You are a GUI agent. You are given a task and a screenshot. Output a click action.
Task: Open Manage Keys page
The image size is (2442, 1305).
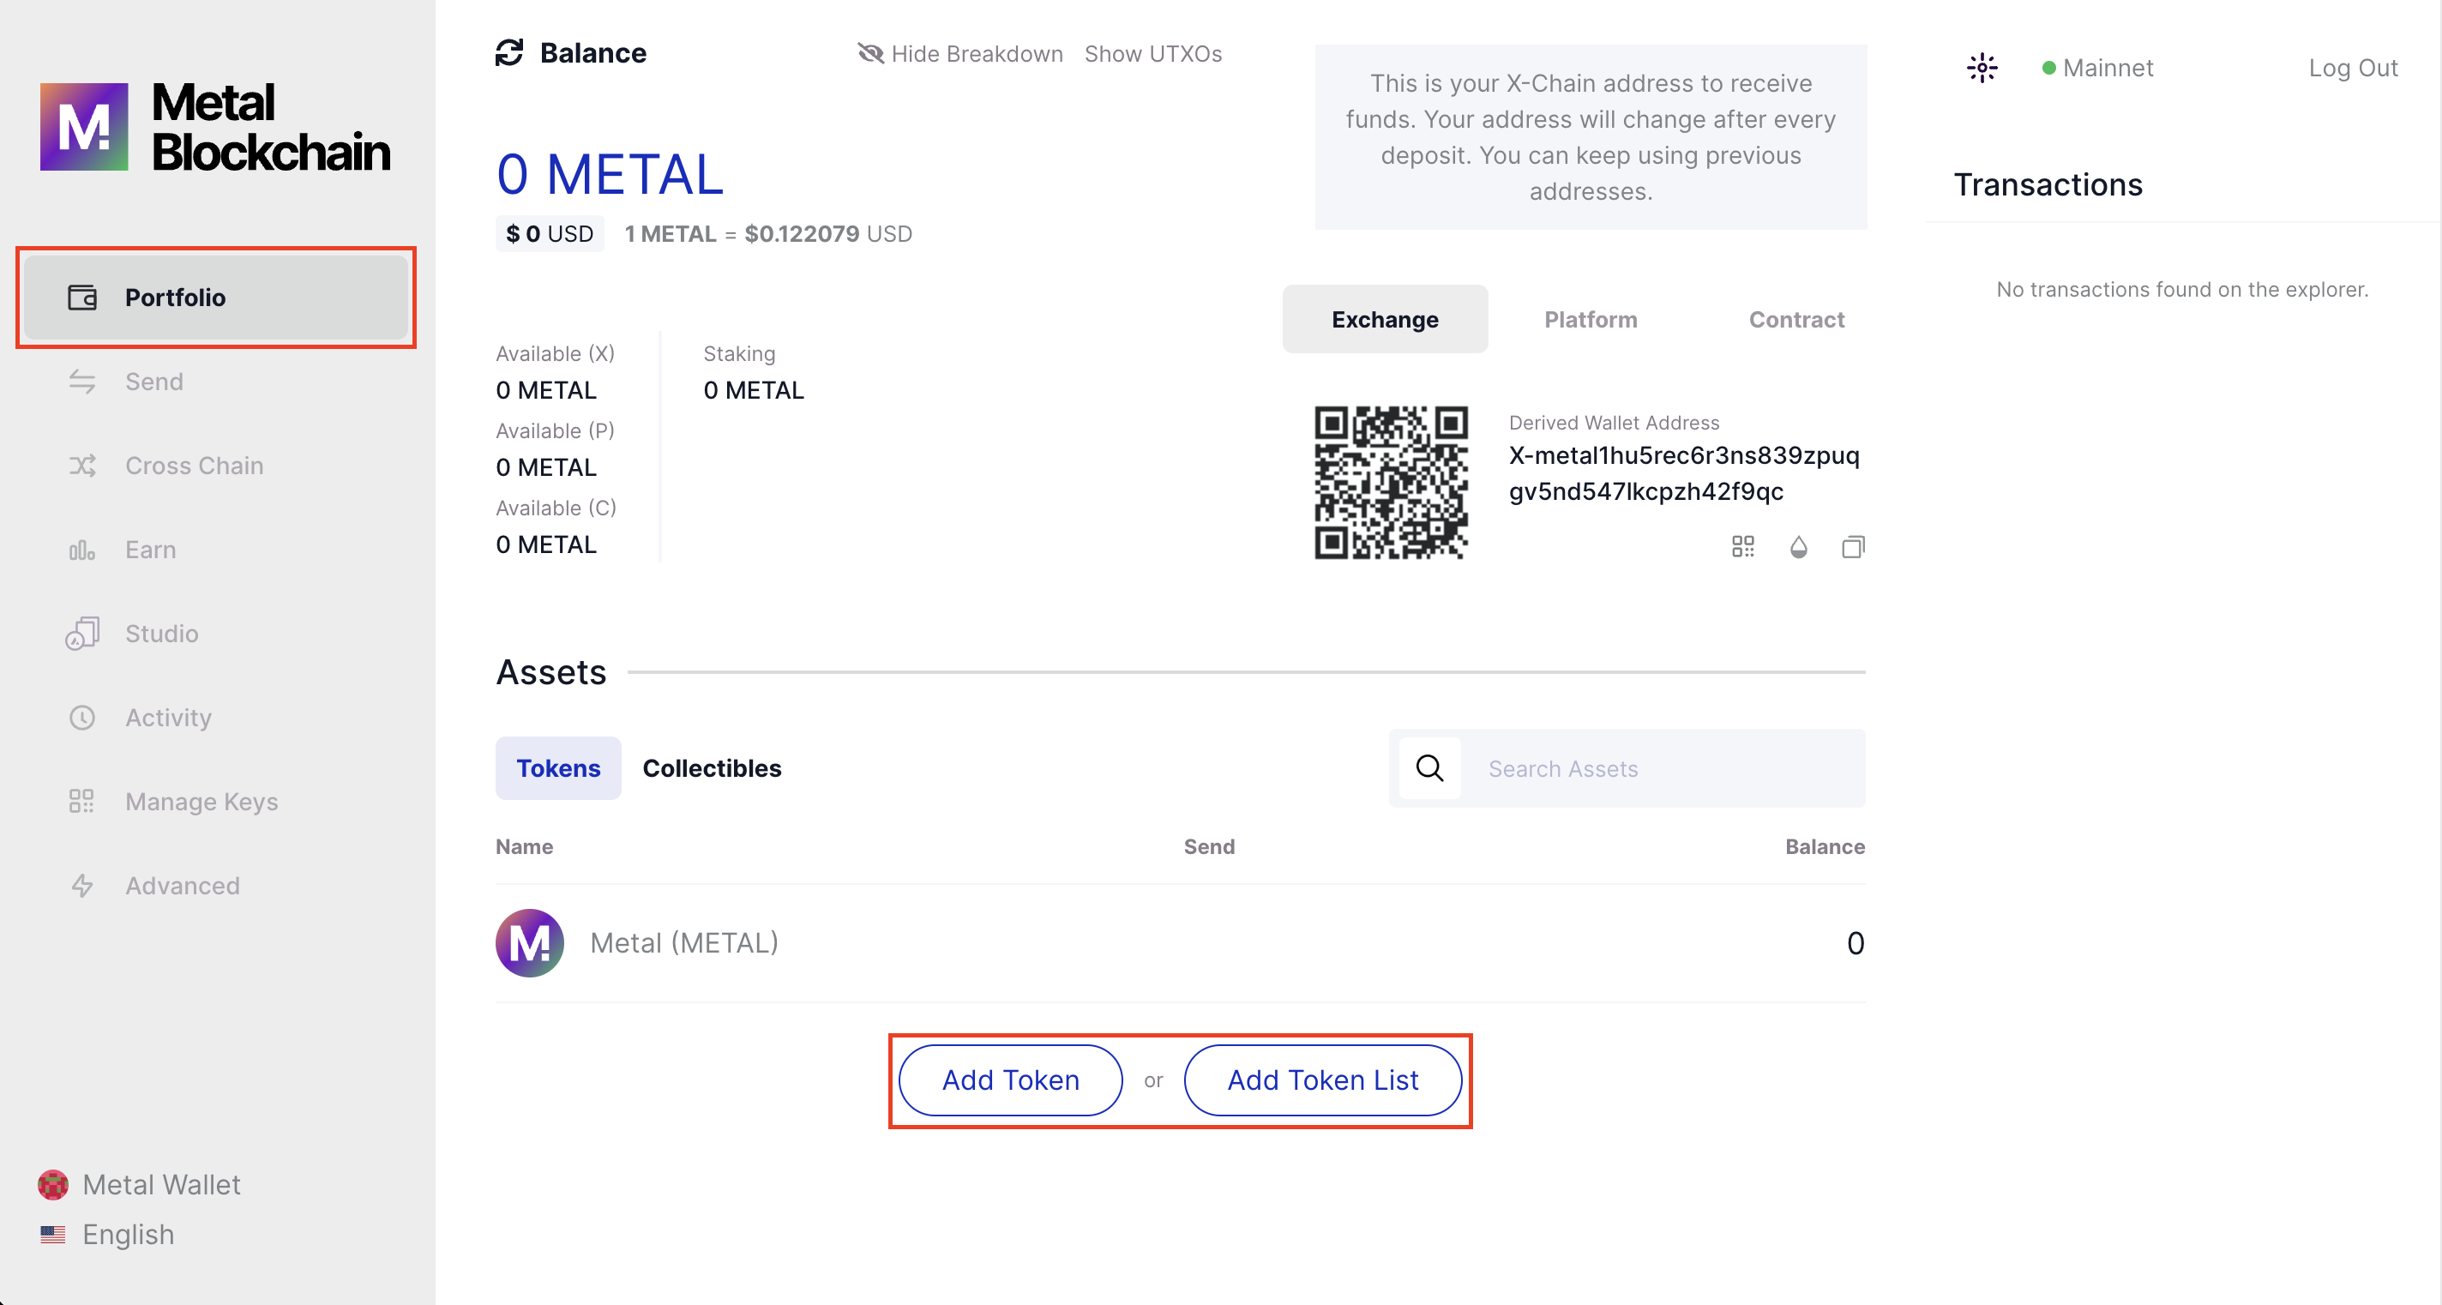[201, 802]
